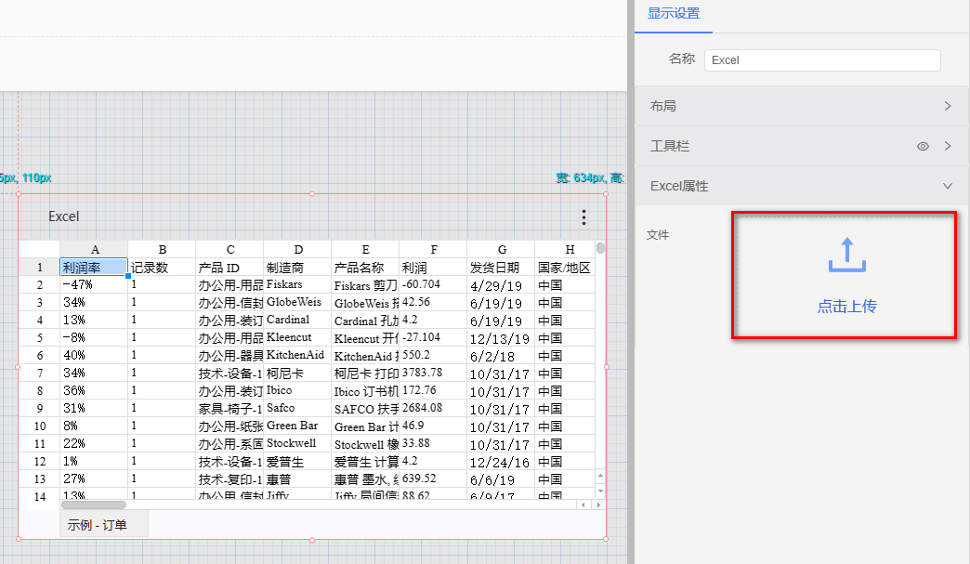Expand the 布局 section

(x=947, y=106)
